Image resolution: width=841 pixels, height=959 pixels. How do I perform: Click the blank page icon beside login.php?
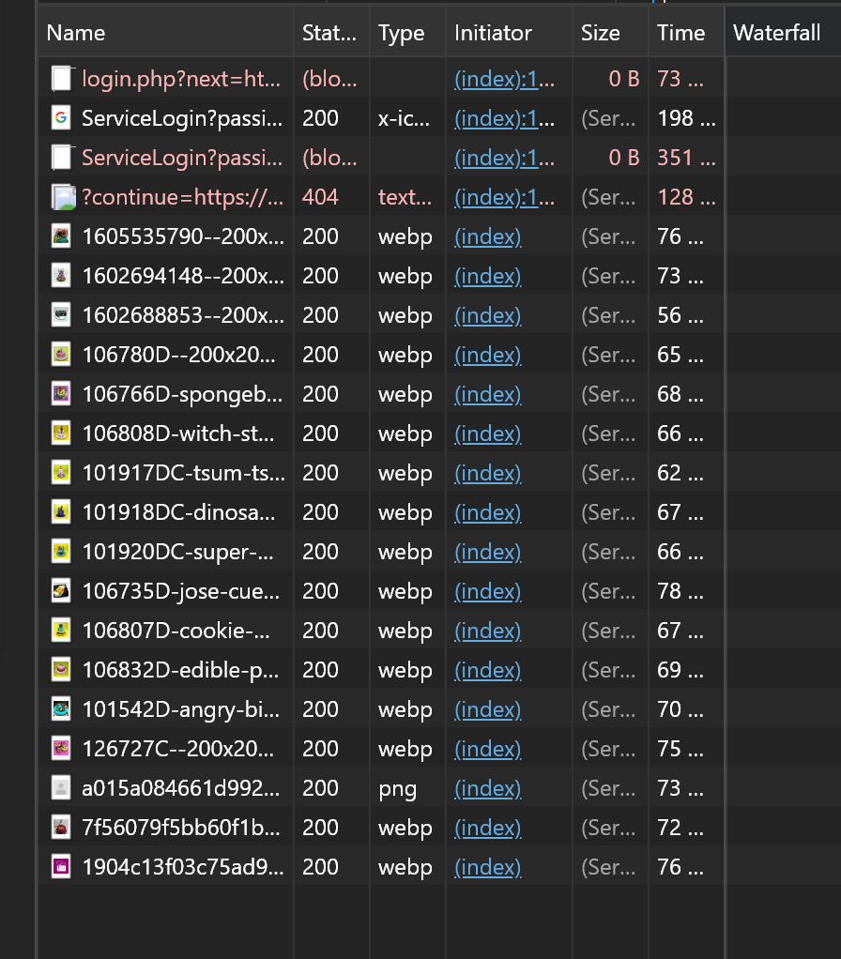[x=61, y=79]
